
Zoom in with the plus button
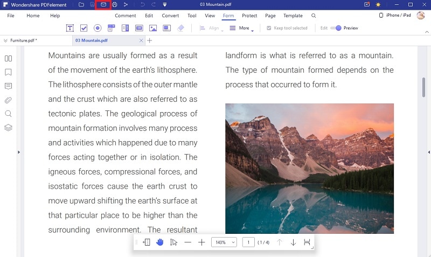201,242
